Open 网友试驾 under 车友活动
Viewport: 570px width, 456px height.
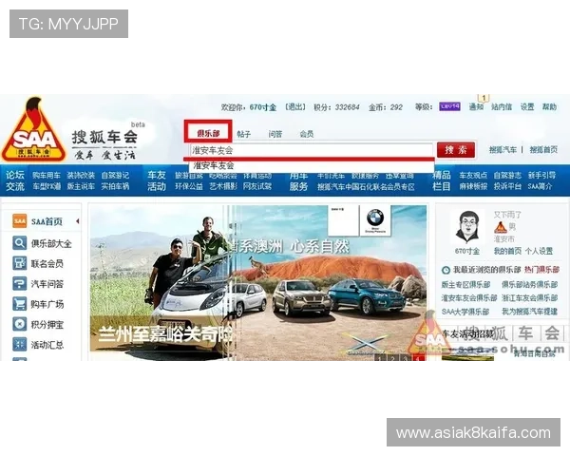point(257,186)
